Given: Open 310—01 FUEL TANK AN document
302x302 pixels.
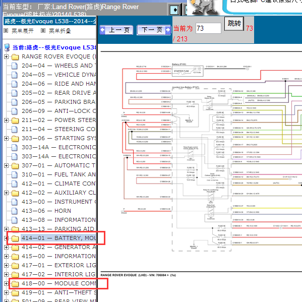Looking at the screenshot, I should pos(59,174).
